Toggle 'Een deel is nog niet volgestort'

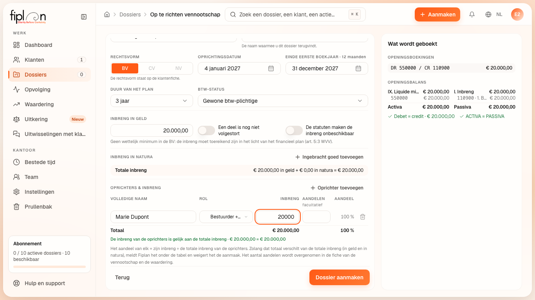[x=206, y=130]
